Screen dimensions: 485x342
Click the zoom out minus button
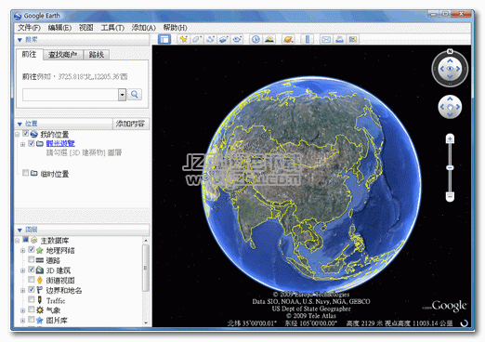pos(450,196)
